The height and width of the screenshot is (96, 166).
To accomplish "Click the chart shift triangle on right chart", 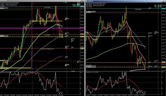I will click(x=146, y=3).
